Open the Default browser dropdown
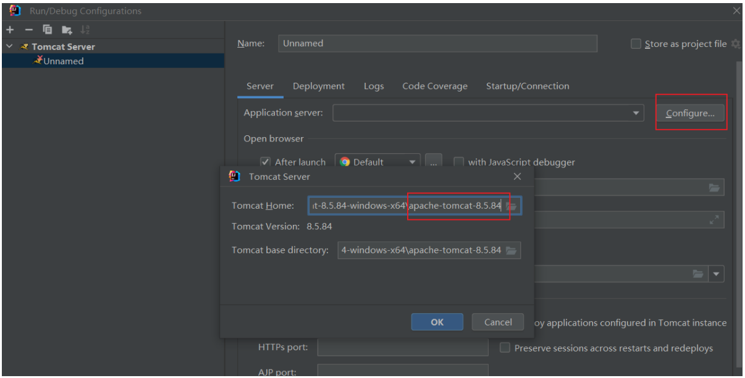Viewport: 745px width, 378px height. pos(377,162)
